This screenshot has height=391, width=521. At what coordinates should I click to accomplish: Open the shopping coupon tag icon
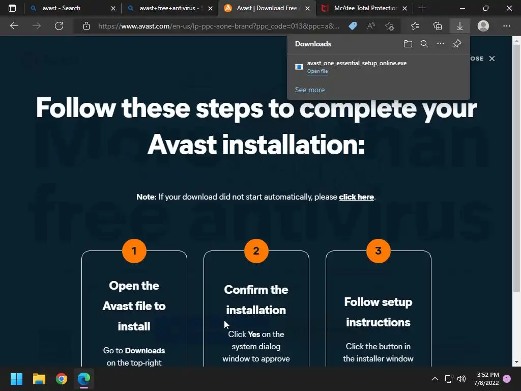tap(353, 26)
